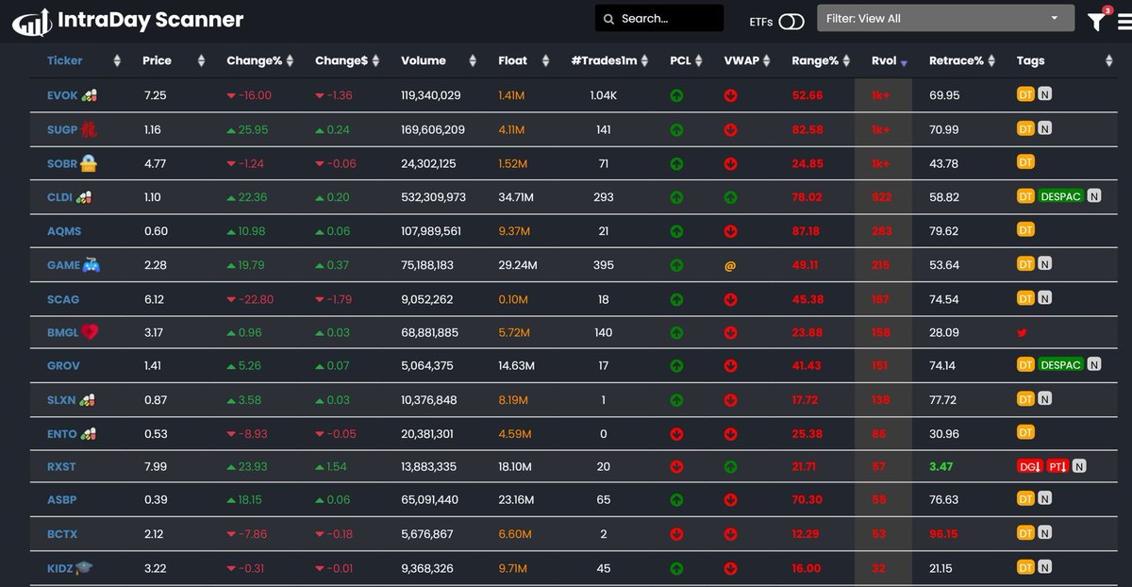Click SUGP range value 82.58

point(807,129)
